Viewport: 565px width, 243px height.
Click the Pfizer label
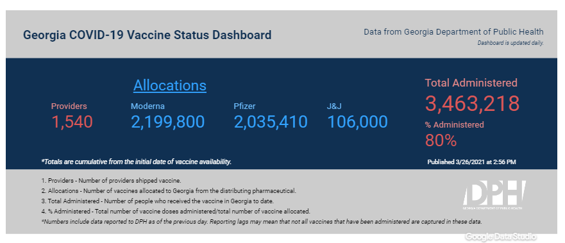coord(245,106)
